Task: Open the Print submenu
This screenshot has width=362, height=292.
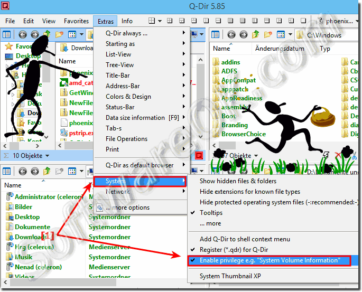Action: [142, 149]
